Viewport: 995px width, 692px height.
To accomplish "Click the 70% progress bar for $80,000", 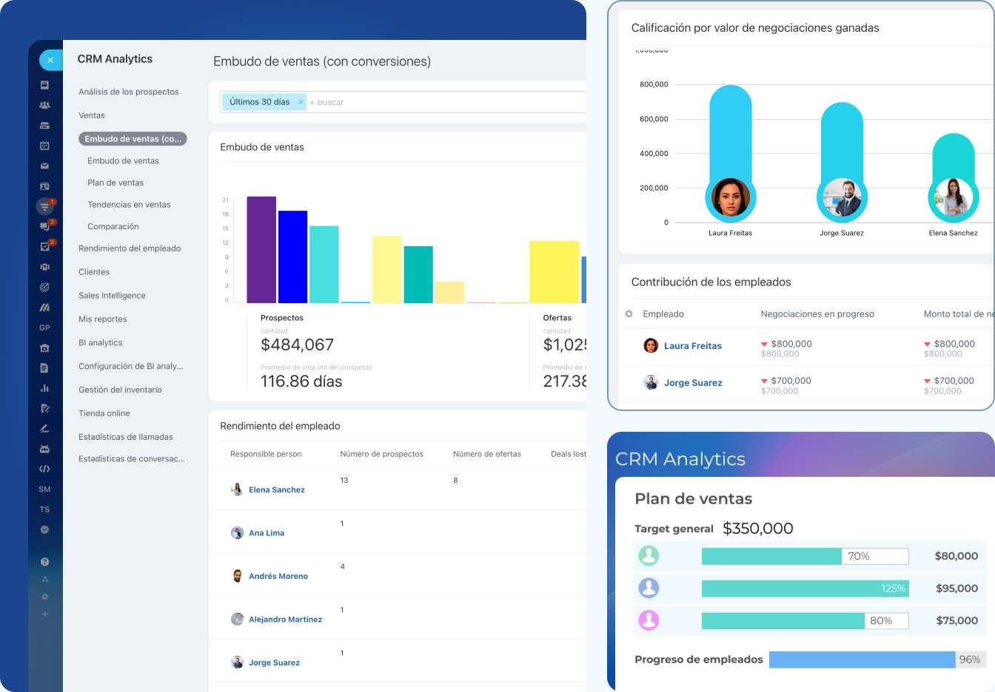I will 805,556.
